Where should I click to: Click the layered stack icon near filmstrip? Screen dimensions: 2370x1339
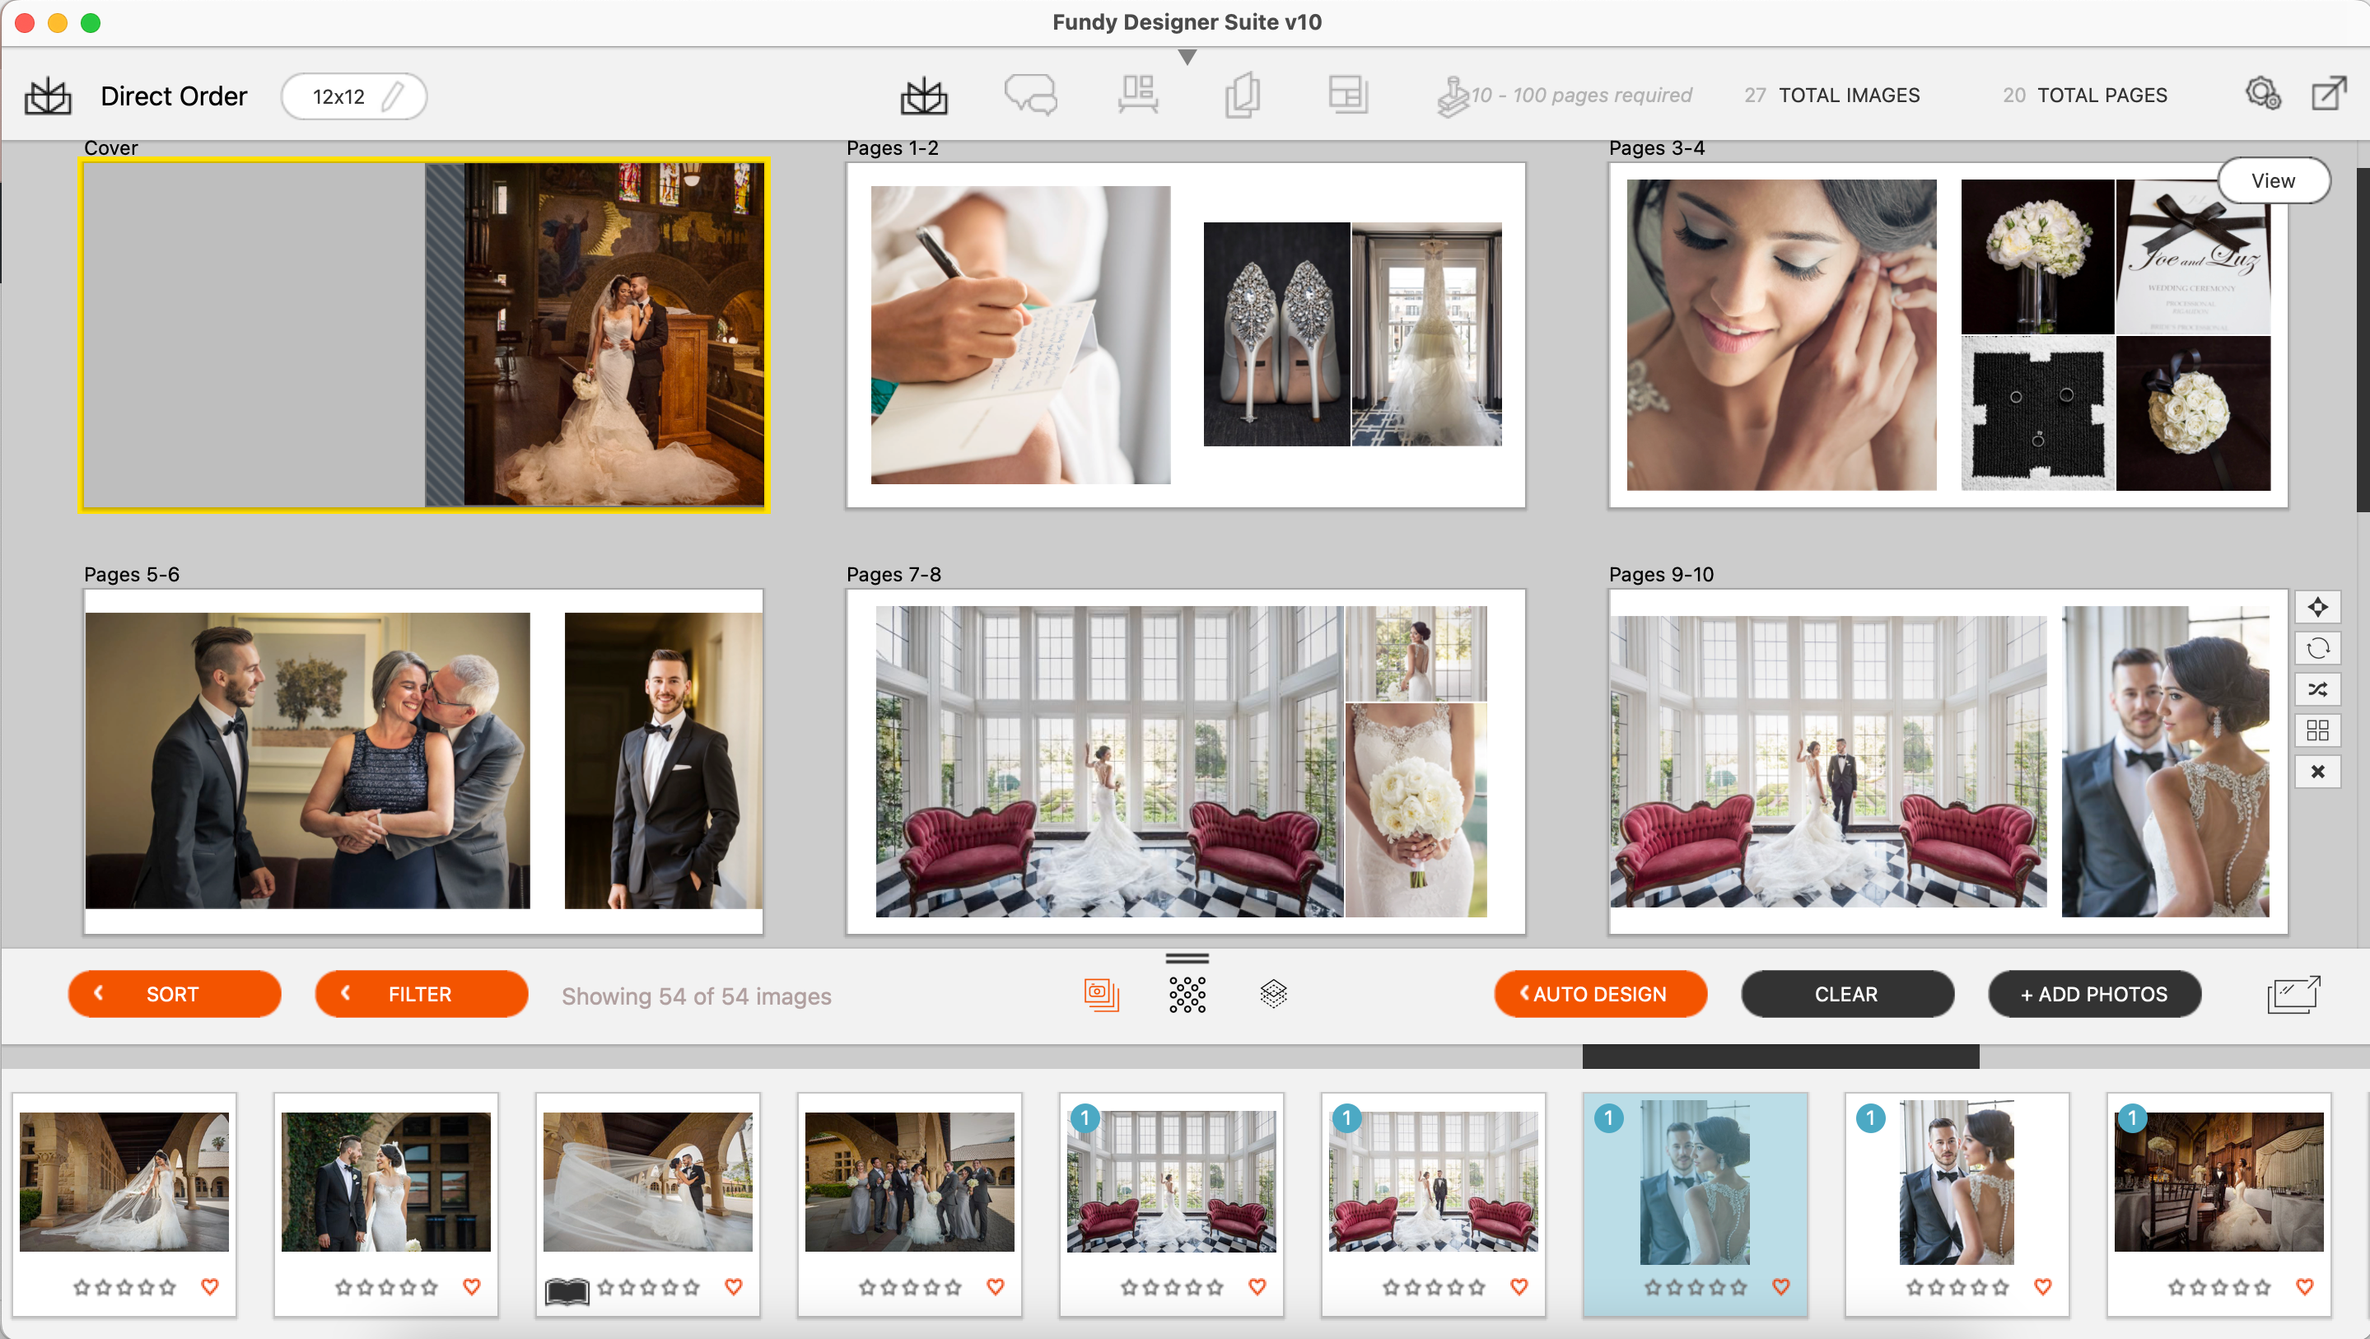tap(1274, 994)
